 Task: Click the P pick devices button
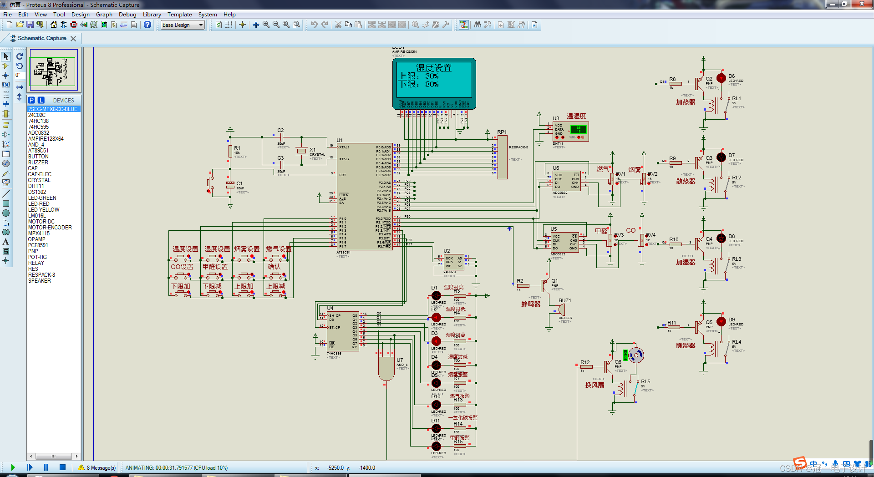(31, 100)
